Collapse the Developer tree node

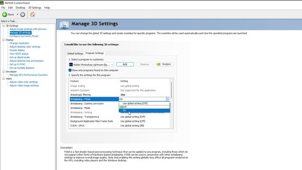pos(3,71)
